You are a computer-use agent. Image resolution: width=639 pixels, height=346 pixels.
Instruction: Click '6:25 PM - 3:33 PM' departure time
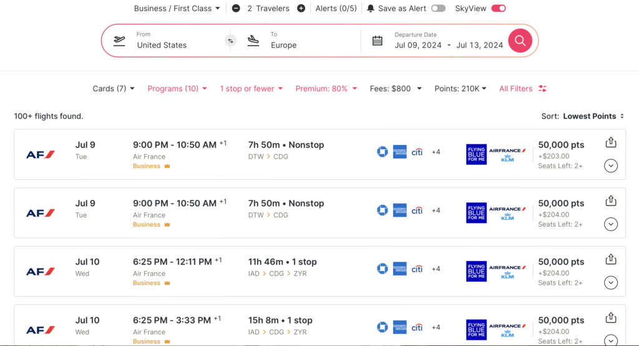coord(172,320)
